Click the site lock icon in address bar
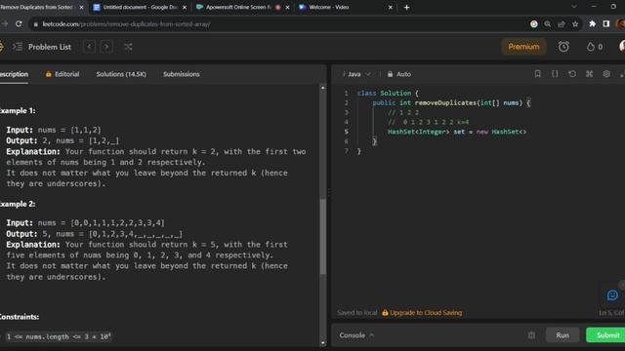Screen dimensions: 625x351 pyautogui.click(x=36, y=24)
